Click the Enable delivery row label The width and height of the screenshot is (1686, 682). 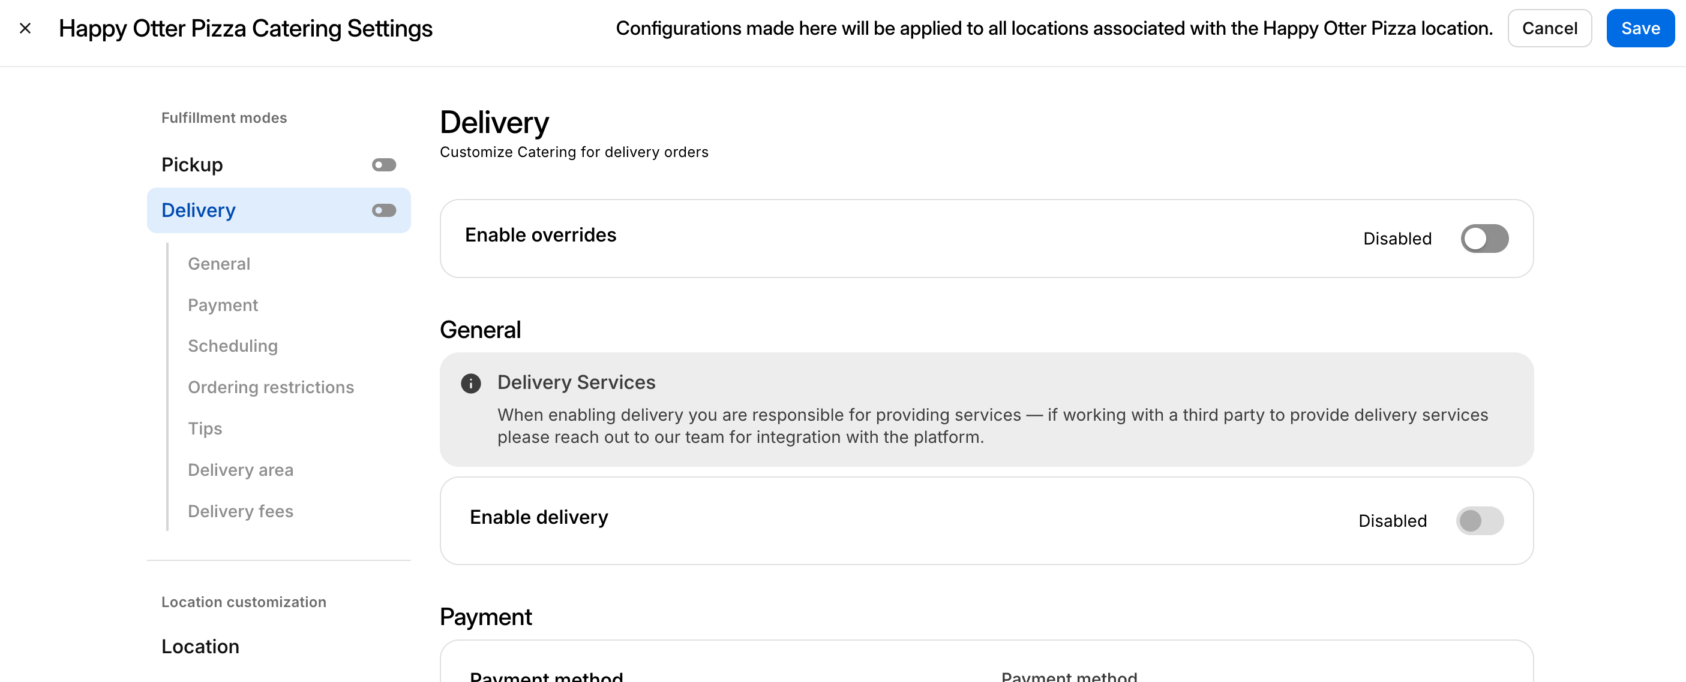[539, 517]
